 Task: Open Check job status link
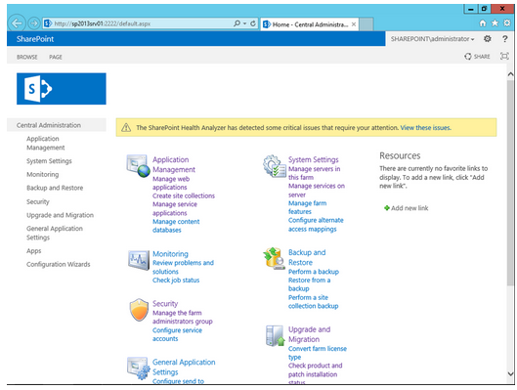[176, 281]
